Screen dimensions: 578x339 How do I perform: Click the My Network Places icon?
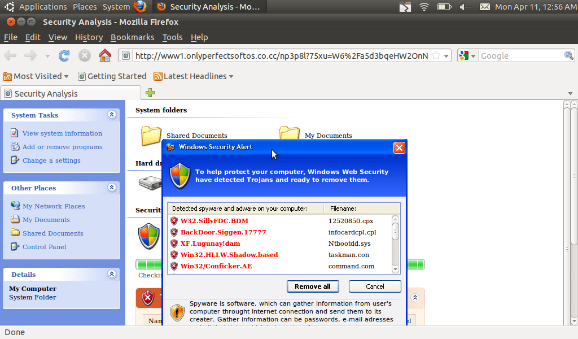click(15, 206)
